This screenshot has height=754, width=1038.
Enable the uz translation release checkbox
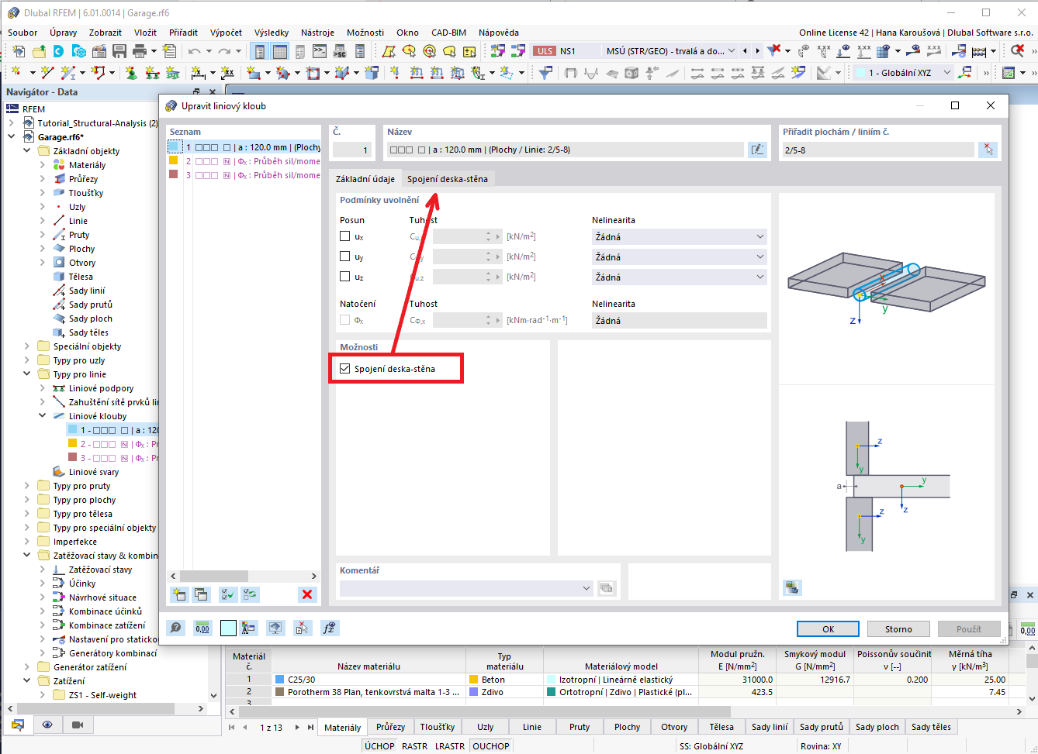click(345, 277)
